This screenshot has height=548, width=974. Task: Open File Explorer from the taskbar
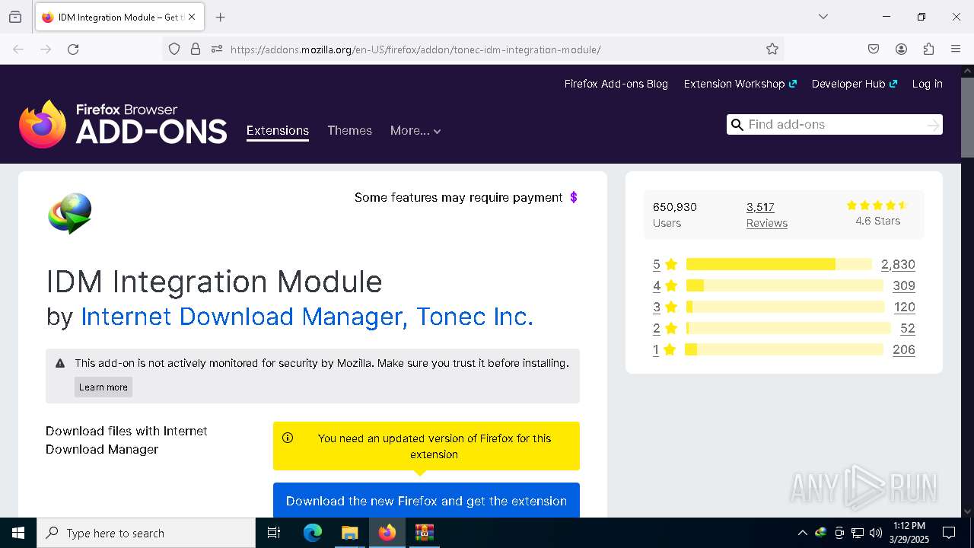click(x=349, y=533)
